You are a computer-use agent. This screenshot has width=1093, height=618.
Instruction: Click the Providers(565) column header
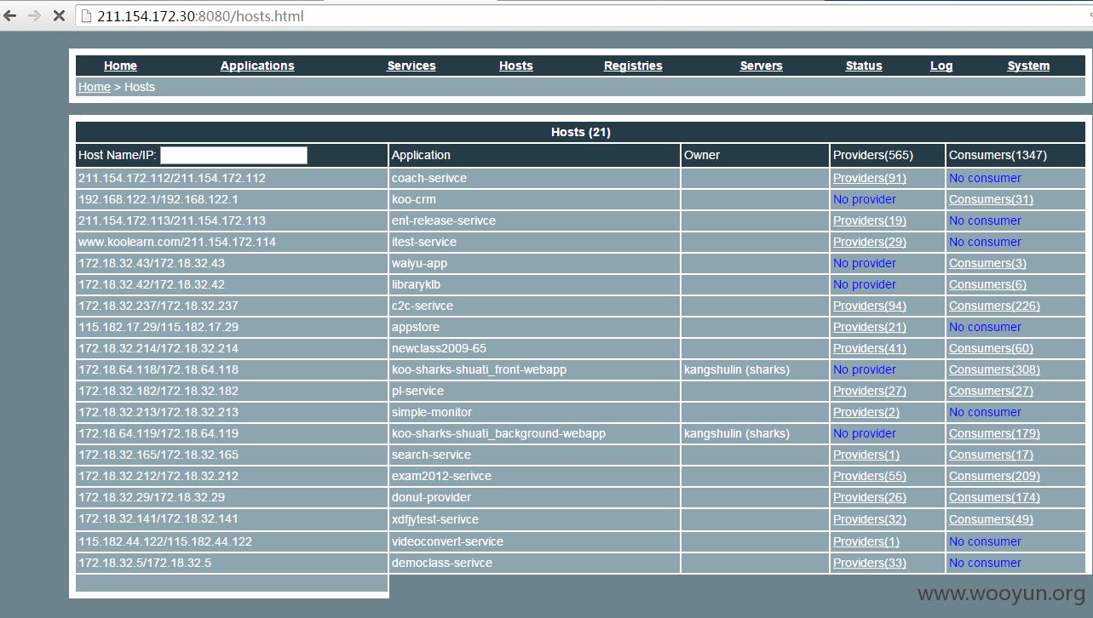tap(888, 155)
